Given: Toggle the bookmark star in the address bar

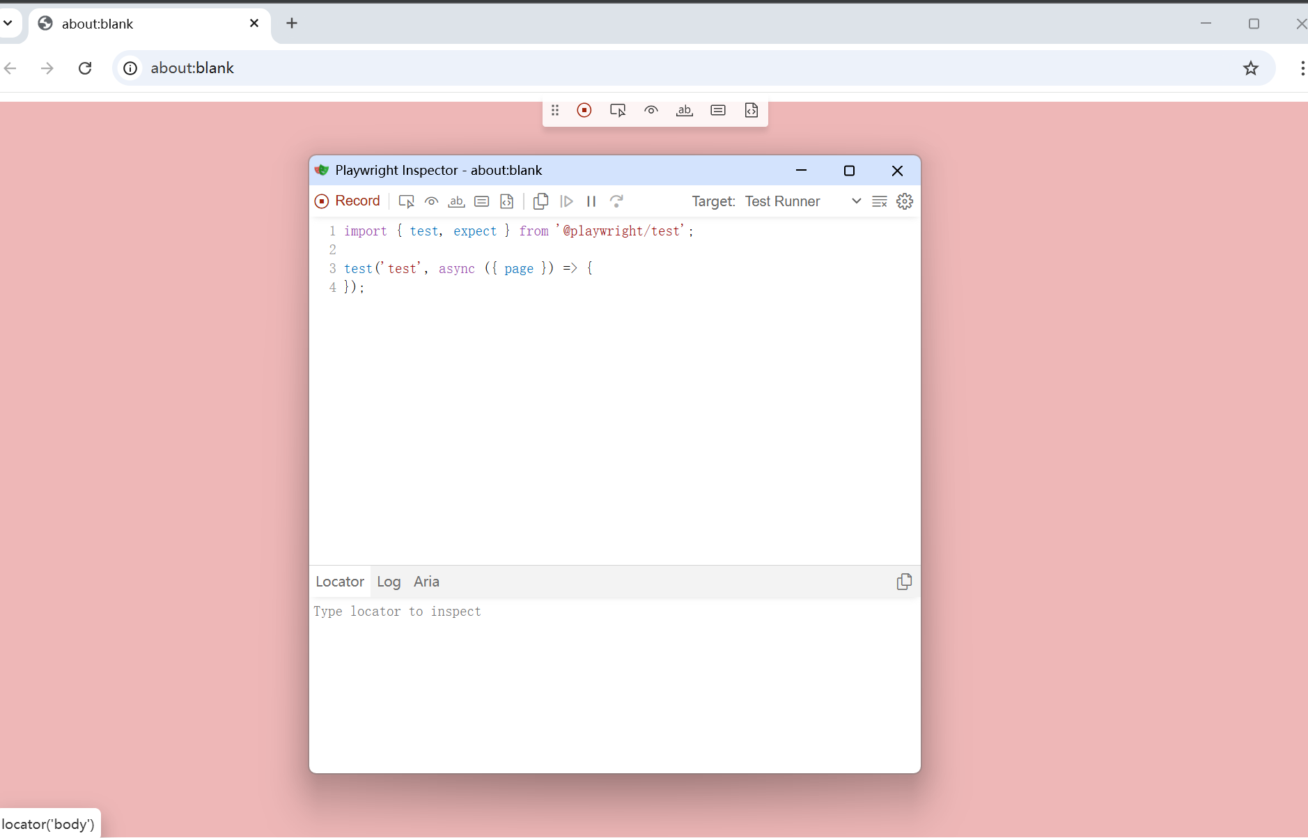Looking at the screenshot, I should coord(1252,68).
